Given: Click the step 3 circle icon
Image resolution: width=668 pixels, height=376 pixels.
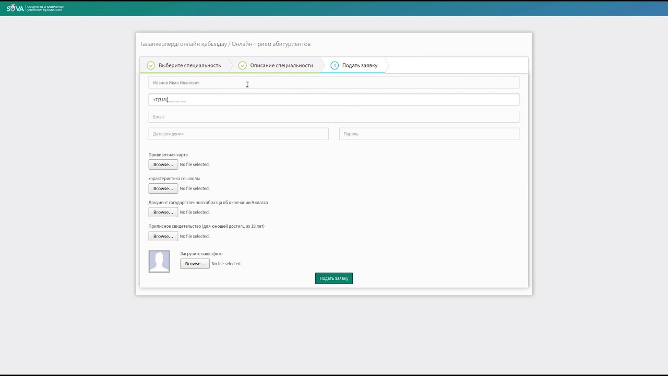Looking at the screenshot, I should [x=335, y=65].
